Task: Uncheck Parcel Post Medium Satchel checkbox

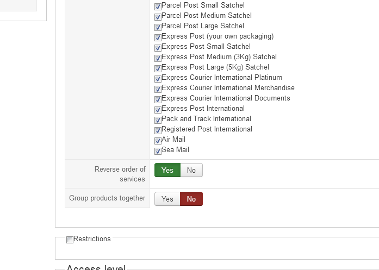Action: tap(158, 17)
